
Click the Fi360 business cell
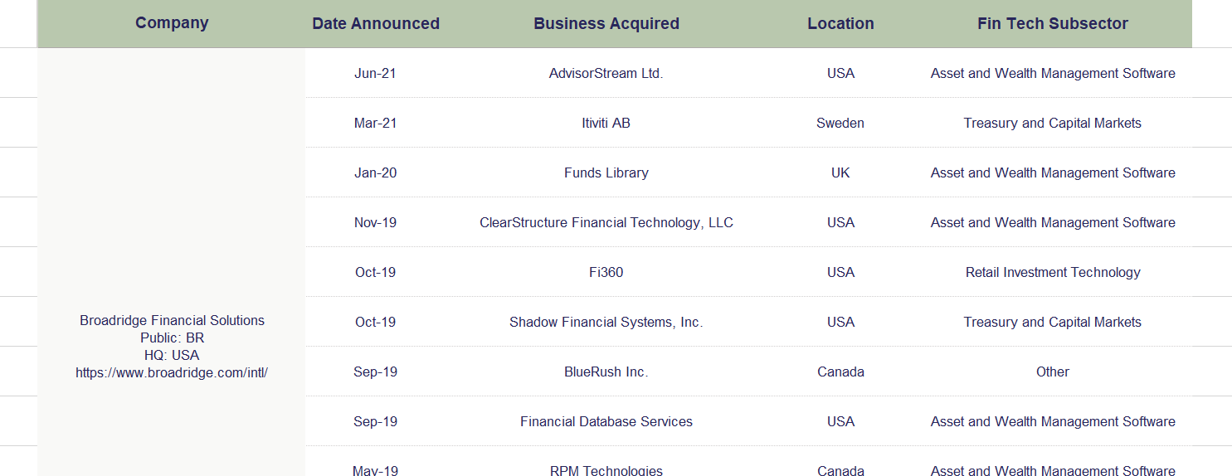[606, 272]
